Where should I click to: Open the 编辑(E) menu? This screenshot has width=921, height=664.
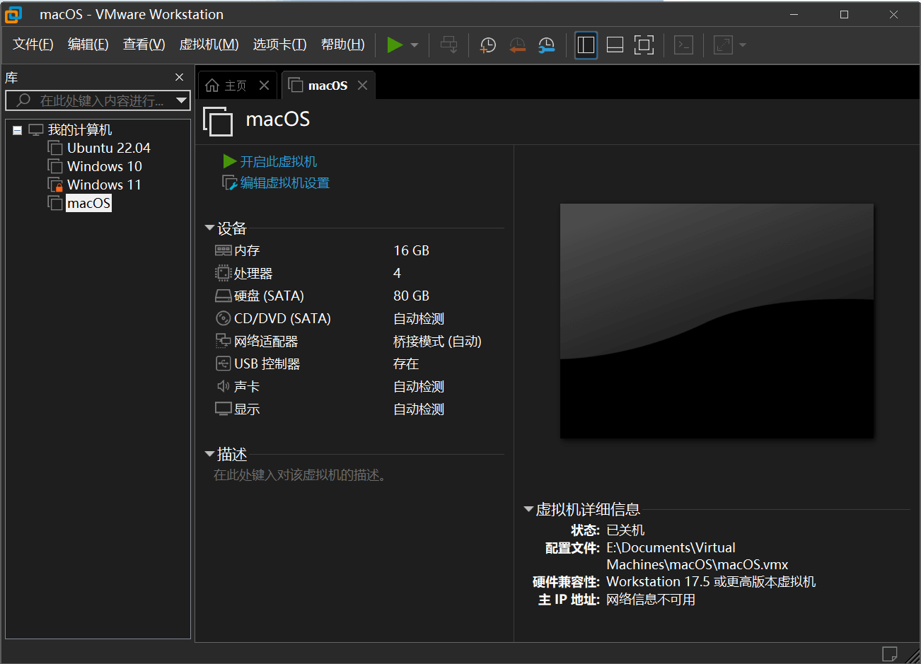[x=88, y=45]
